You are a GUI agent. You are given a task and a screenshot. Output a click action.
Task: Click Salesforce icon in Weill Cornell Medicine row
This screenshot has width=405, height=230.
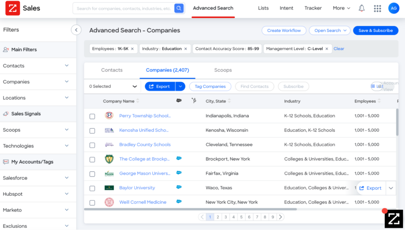[179, 201]
